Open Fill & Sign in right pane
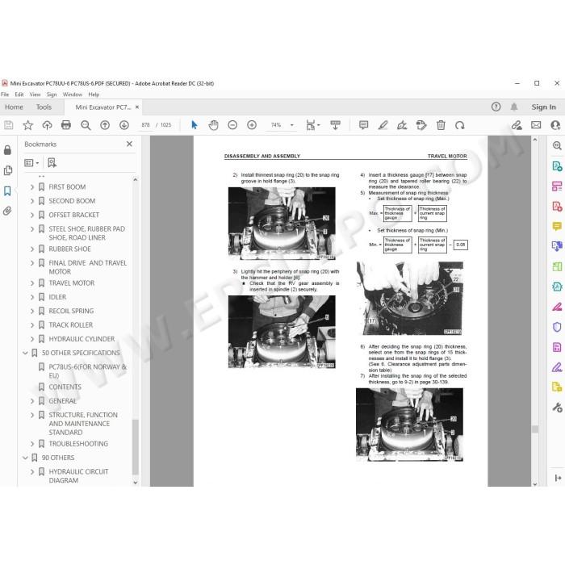 coord(557,367)
